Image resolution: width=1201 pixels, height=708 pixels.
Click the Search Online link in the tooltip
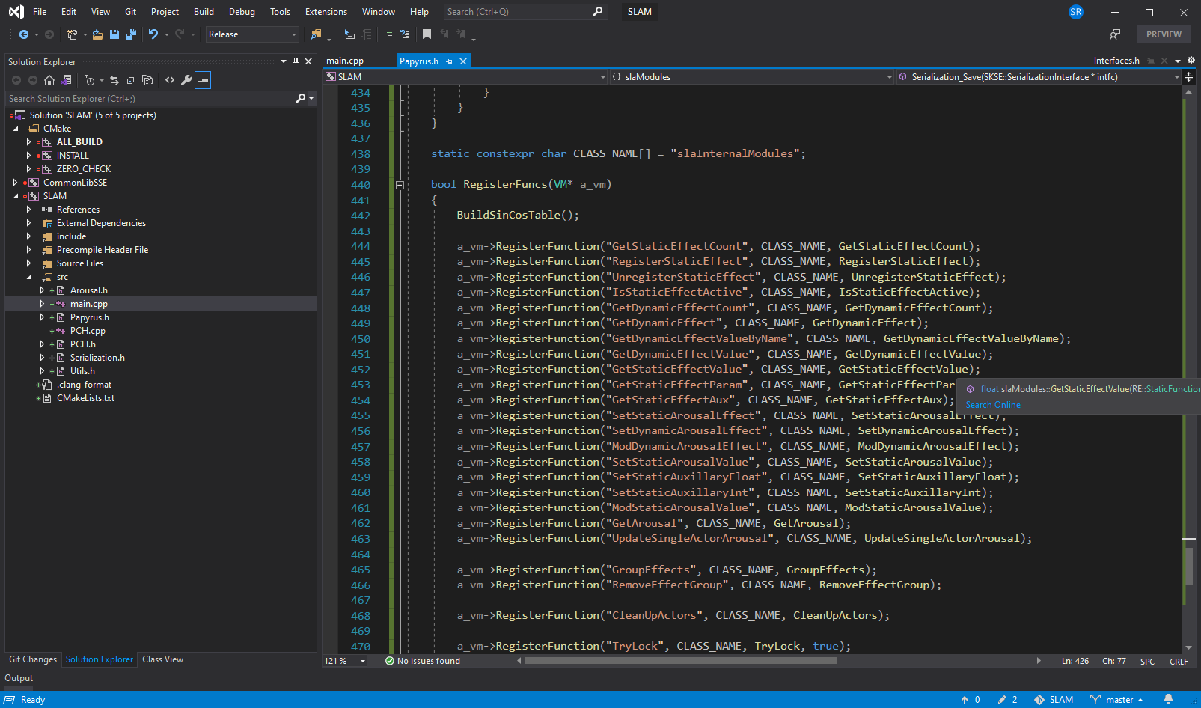993,405
